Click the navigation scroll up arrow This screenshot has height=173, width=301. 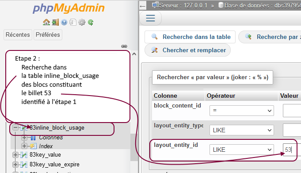[x=134, y=54]
